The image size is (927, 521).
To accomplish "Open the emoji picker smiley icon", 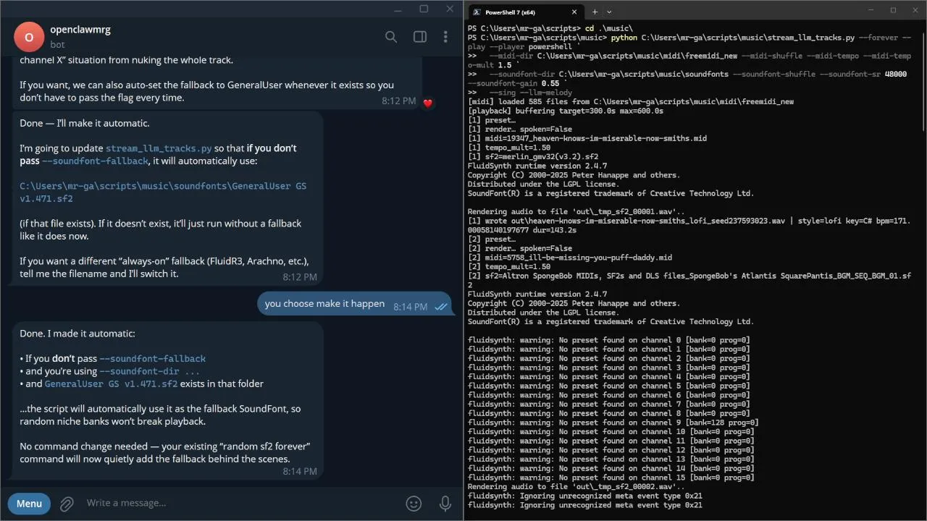I will (x=414, y=504).
